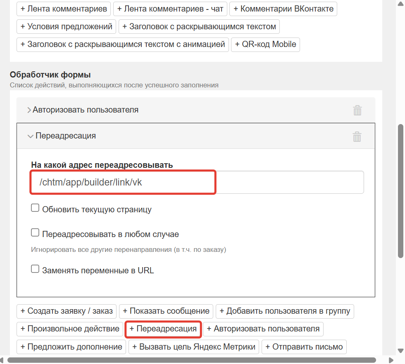
Task: Add Заголовок с раскрывающимся текстом block
Action: click(x=200, y=26)
